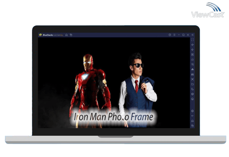Open recent apps sidebar icon
The image size is (229, 157).
[x=192, y=126]
